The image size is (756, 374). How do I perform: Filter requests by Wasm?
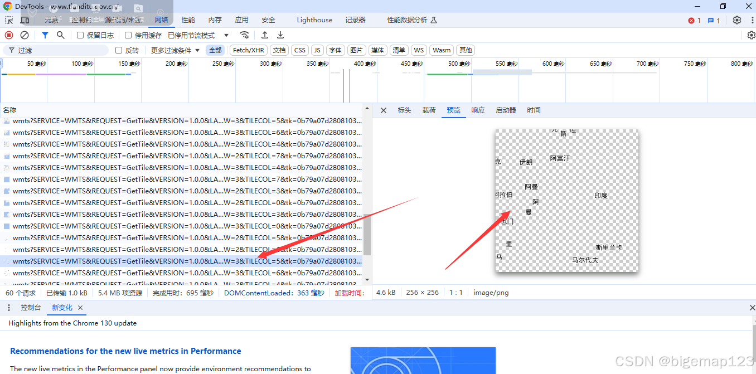(442, 50)
